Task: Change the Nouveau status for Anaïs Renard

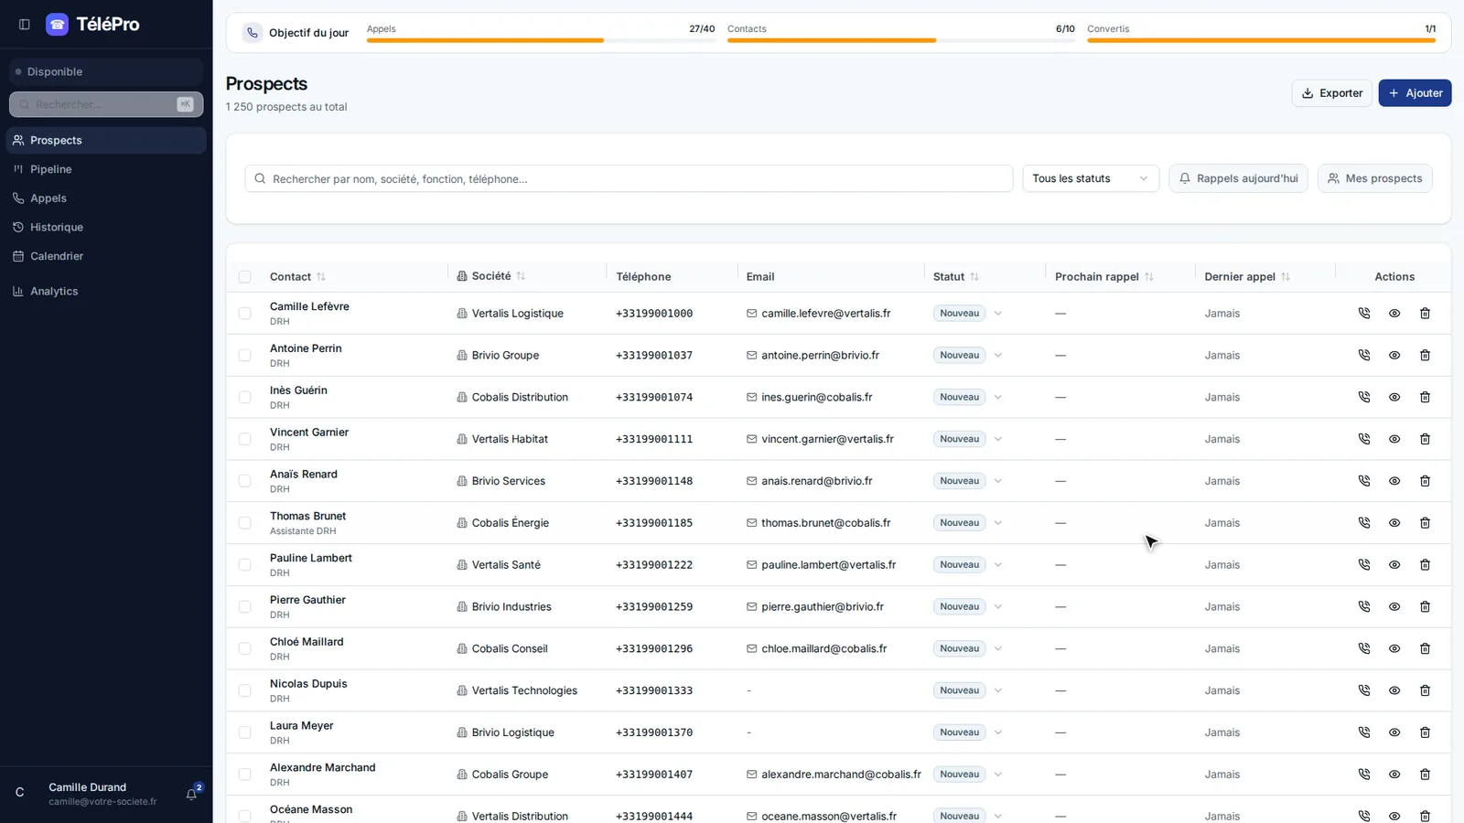Action: tap(968, 481)
